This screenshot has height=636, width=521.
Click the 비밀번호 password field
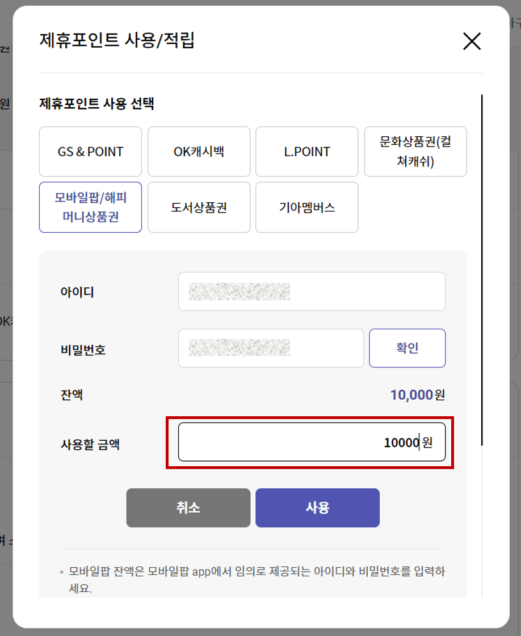point(271,348)
